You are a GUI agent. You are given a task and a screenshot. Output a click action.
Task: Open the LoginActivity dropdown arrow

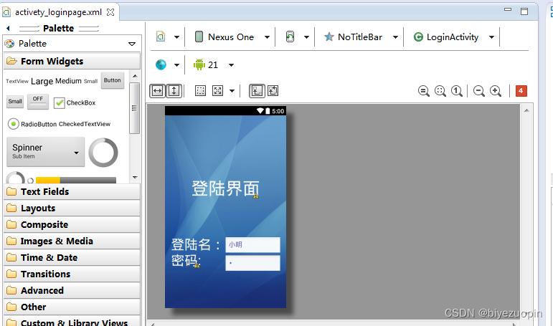coord(491,37)
